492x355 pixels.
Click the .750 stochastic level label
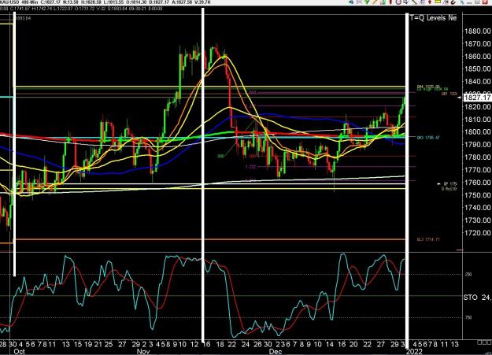[468, 318]
